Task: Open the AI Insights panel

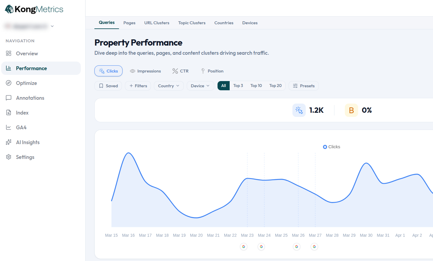Action: click(28, 142)
